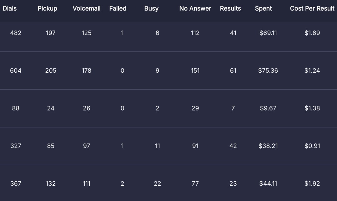Select the $1.92 cost per result cell
The width and height of the screenshot is (337, 201).
click(x=312, y=184)
